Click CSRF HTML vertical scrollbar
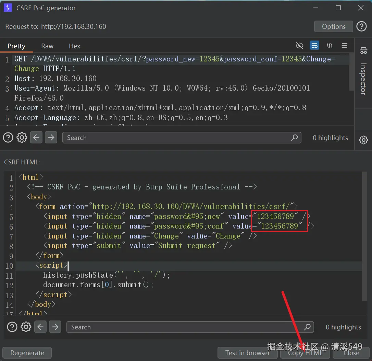 pos(365,236)
